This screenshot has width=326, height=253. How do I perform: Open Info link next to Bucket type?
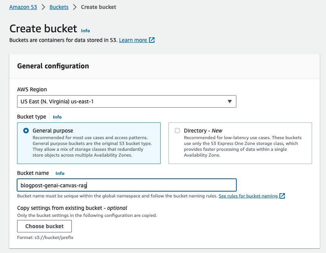coord(57,117)
